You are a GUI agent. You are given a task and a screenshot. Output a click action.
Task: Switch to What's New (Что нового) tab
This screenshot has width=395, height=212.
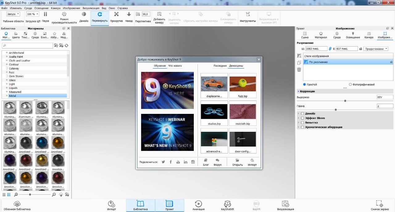pos(175,66)
